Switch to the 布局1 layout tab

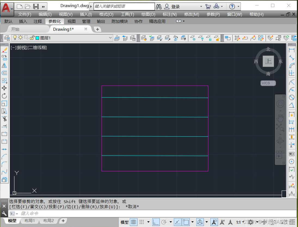tap(30, 221)
